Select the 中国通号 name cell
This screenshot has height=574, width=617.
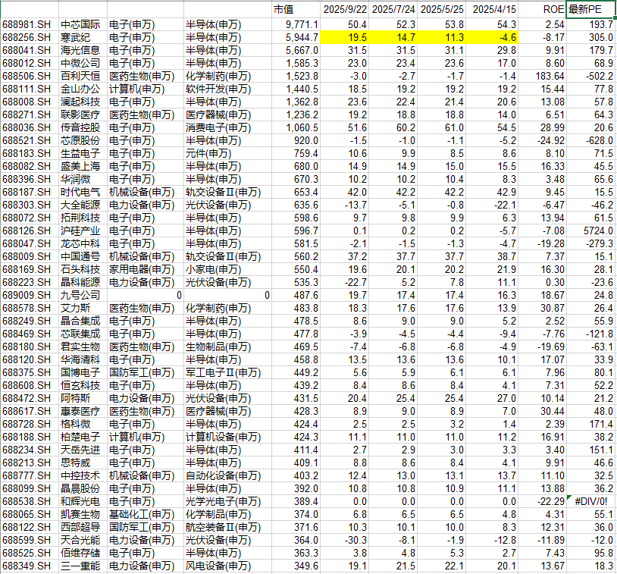83,257
